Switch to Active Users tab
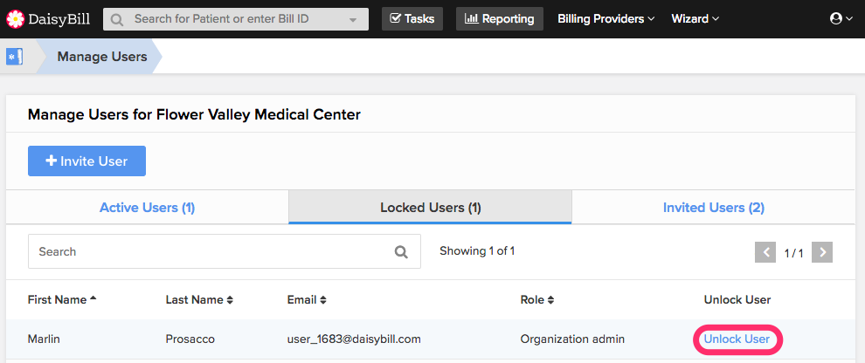Image resolution: width=865 pixels, height=363 pixels. tap(147, 208)
